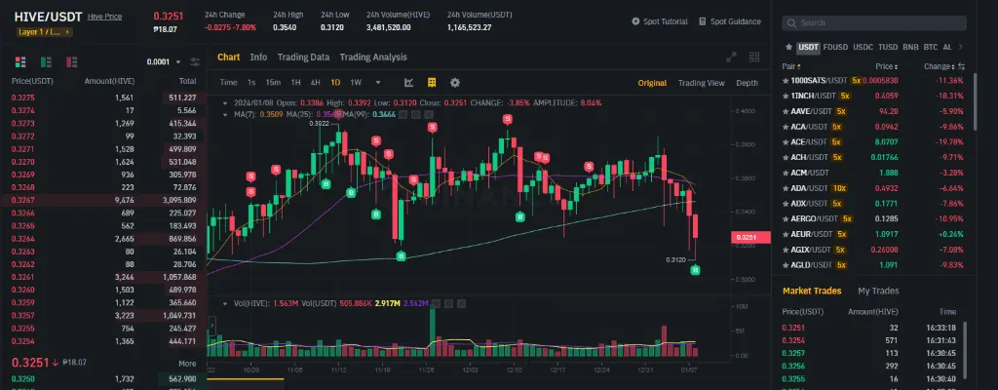The image size is (998, 390).
Task: Swap change and volume column icon
Action: [961, 67]
